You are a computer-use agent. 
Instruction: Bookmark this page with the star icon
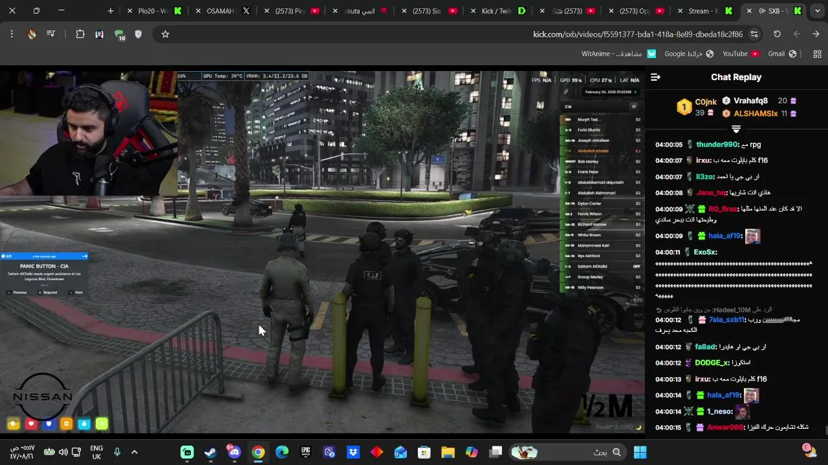pyautogui.click(x=165, y=34)
